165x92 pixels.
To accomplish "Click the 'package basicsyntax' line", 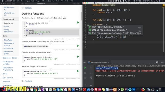I will 104,5.
